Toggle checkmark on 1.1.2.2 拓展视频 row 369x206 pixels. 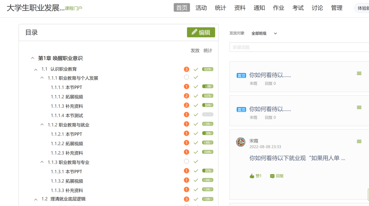point(196,143)
